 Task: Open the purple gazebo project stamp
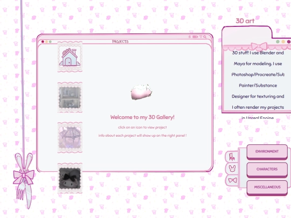[x=70, y=137]
